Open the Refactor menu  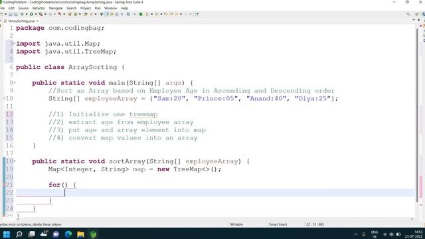click(39, 8)
